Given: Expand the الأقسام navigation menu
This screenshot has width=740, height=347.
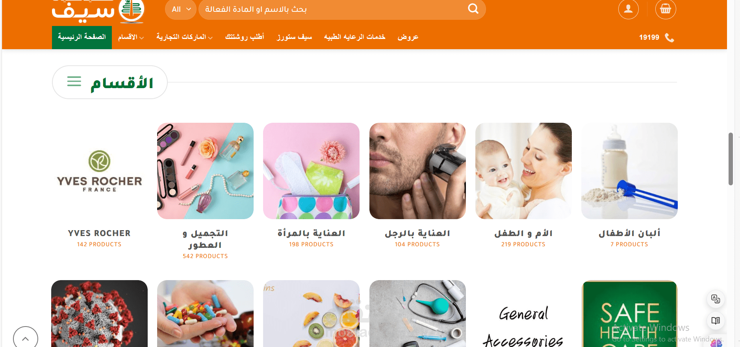Looking at the screenshot, I should click(x=131, y=37).
